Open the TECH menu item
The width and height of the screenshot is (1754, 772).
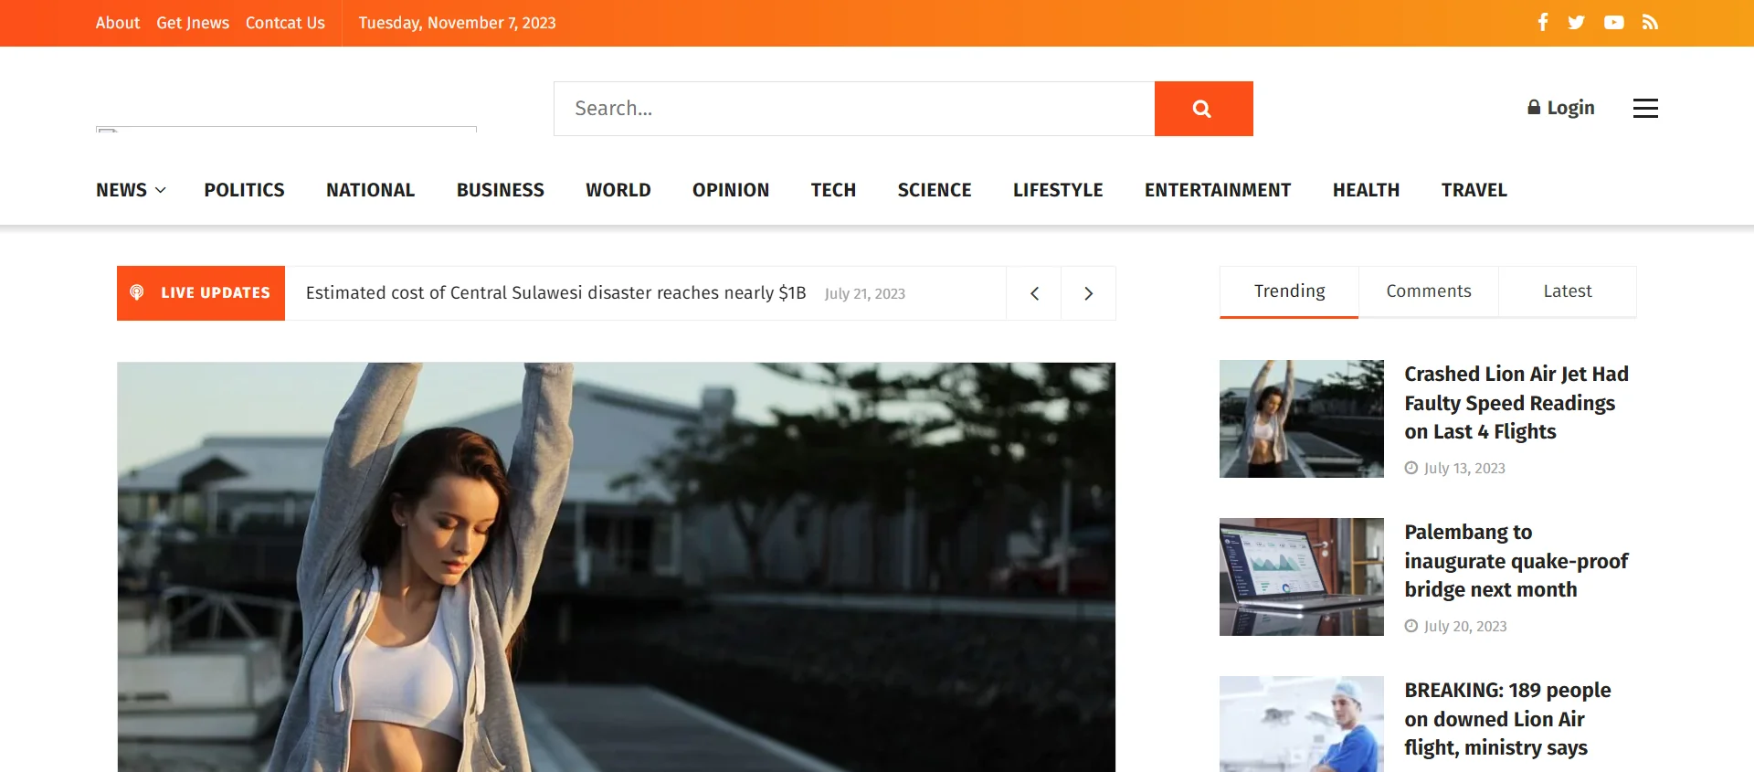point(833,190)
